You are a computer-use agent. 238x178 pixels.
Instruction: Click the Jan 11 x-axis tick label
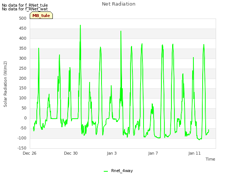click(194, 153)
